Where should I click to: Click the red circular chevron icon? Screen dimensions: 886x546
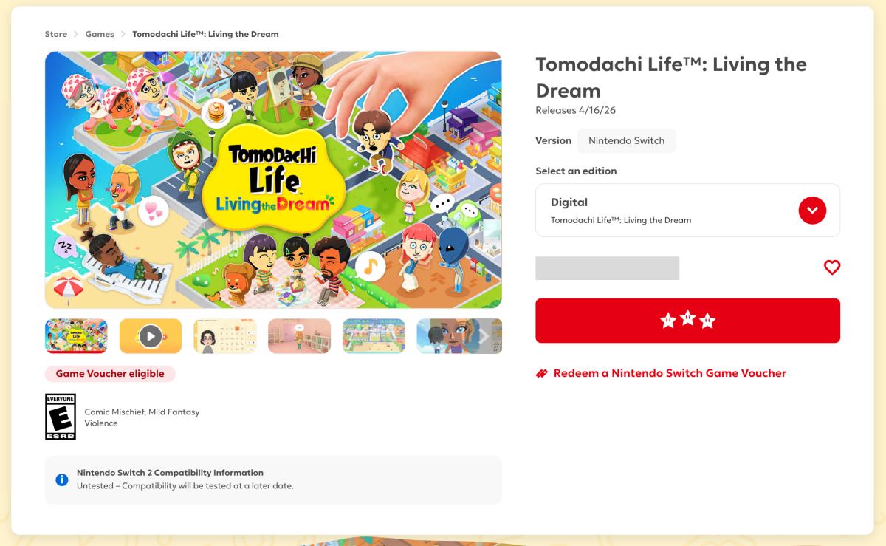coord(812,210)
